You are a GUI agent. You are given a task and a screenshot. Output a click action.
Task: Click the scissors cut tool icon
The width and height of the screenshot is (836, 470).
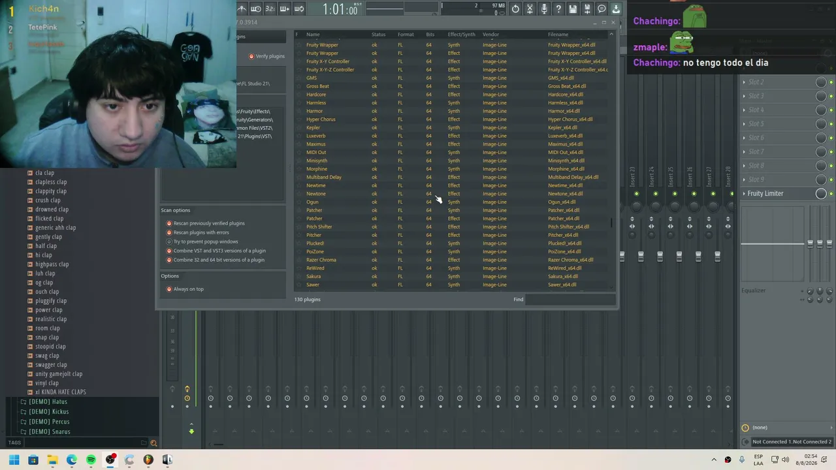tap(530, 8)
